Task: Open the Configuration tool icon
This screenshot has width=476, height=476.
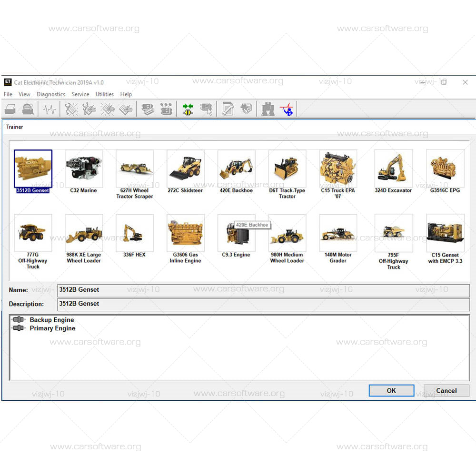Action: pyautogui.click(x=166, y=109)
